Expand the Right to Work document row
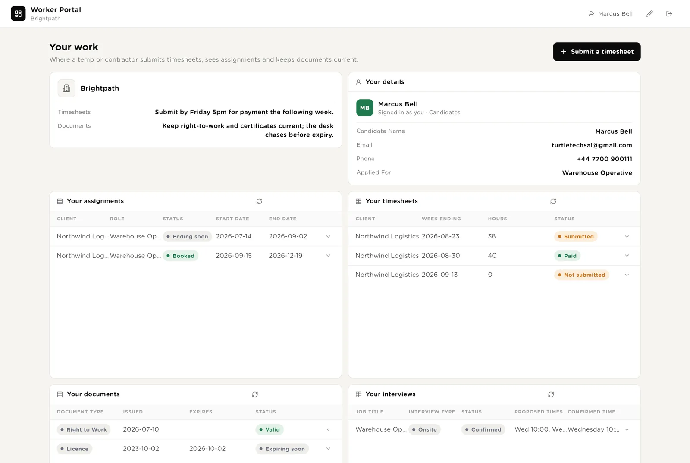This screenshot has height=463, width=690. pyautogui.click(x=328, y=430)
